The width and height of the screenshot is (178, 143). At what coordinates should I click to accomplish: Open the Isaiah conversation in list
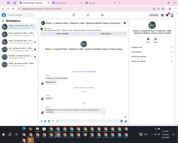(19, 42)
